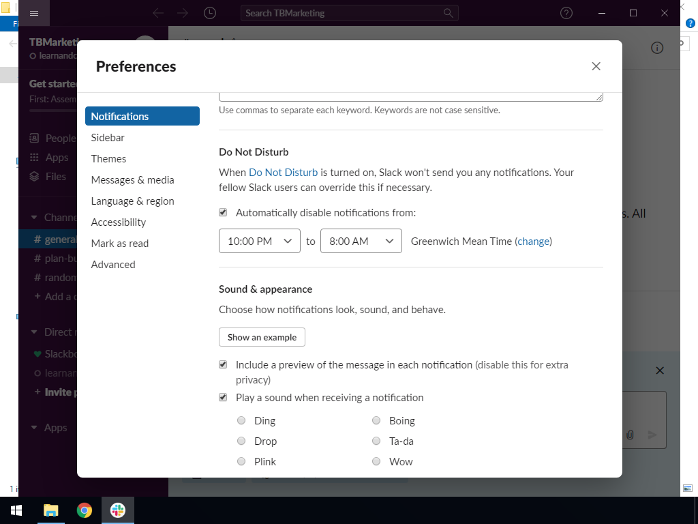The image size is (698, 524).
Task: Toggle automatically disable notifications checkbox
Action: point(223,213)
